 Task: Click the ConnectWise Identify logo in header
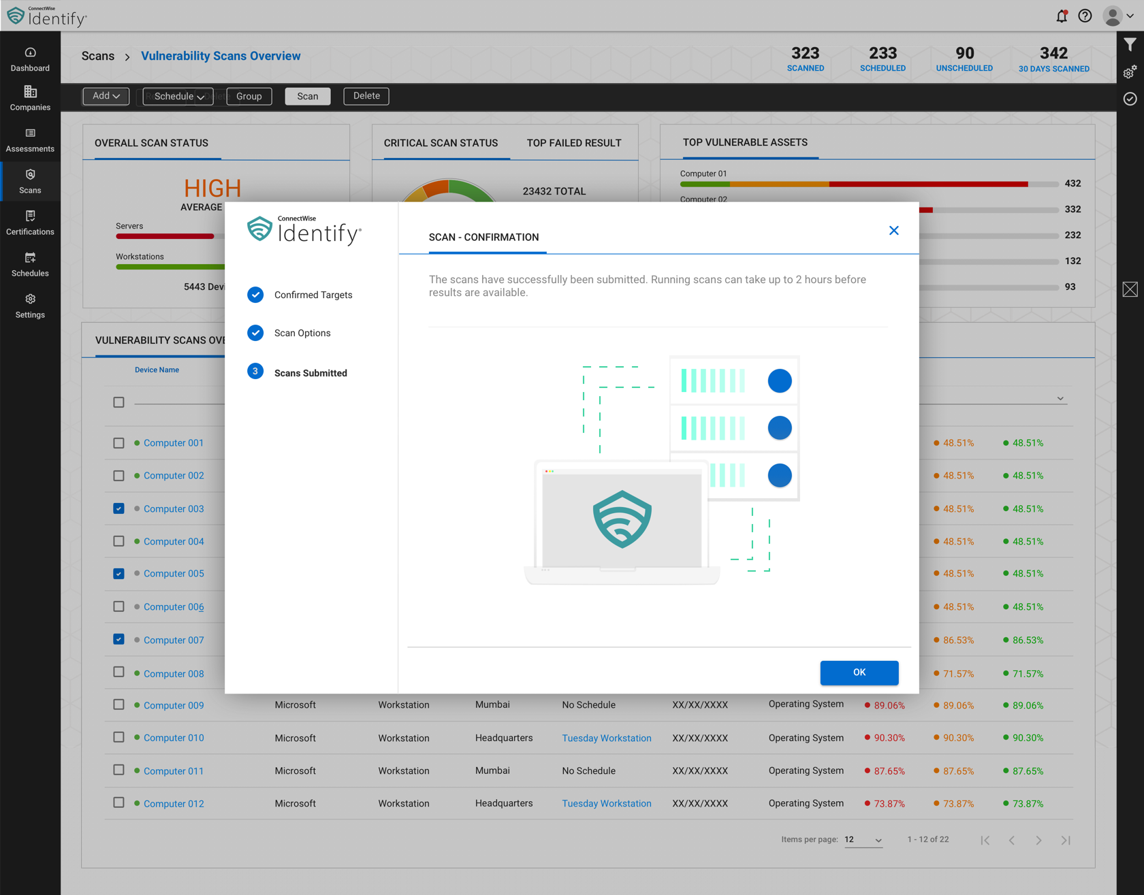click(47, 16)
